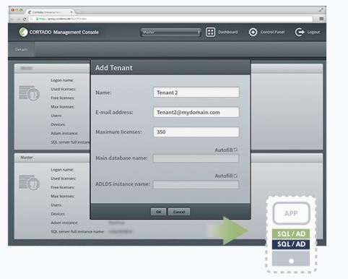Click the browser address bar
This screenshot has height=279, width=348.
[170, 19]
